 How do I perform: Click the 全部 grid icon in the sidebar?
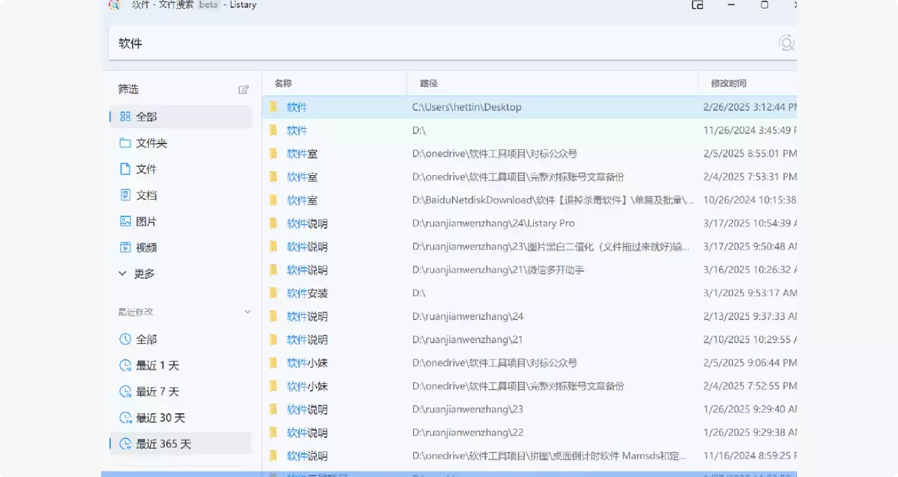click(126, 116)
